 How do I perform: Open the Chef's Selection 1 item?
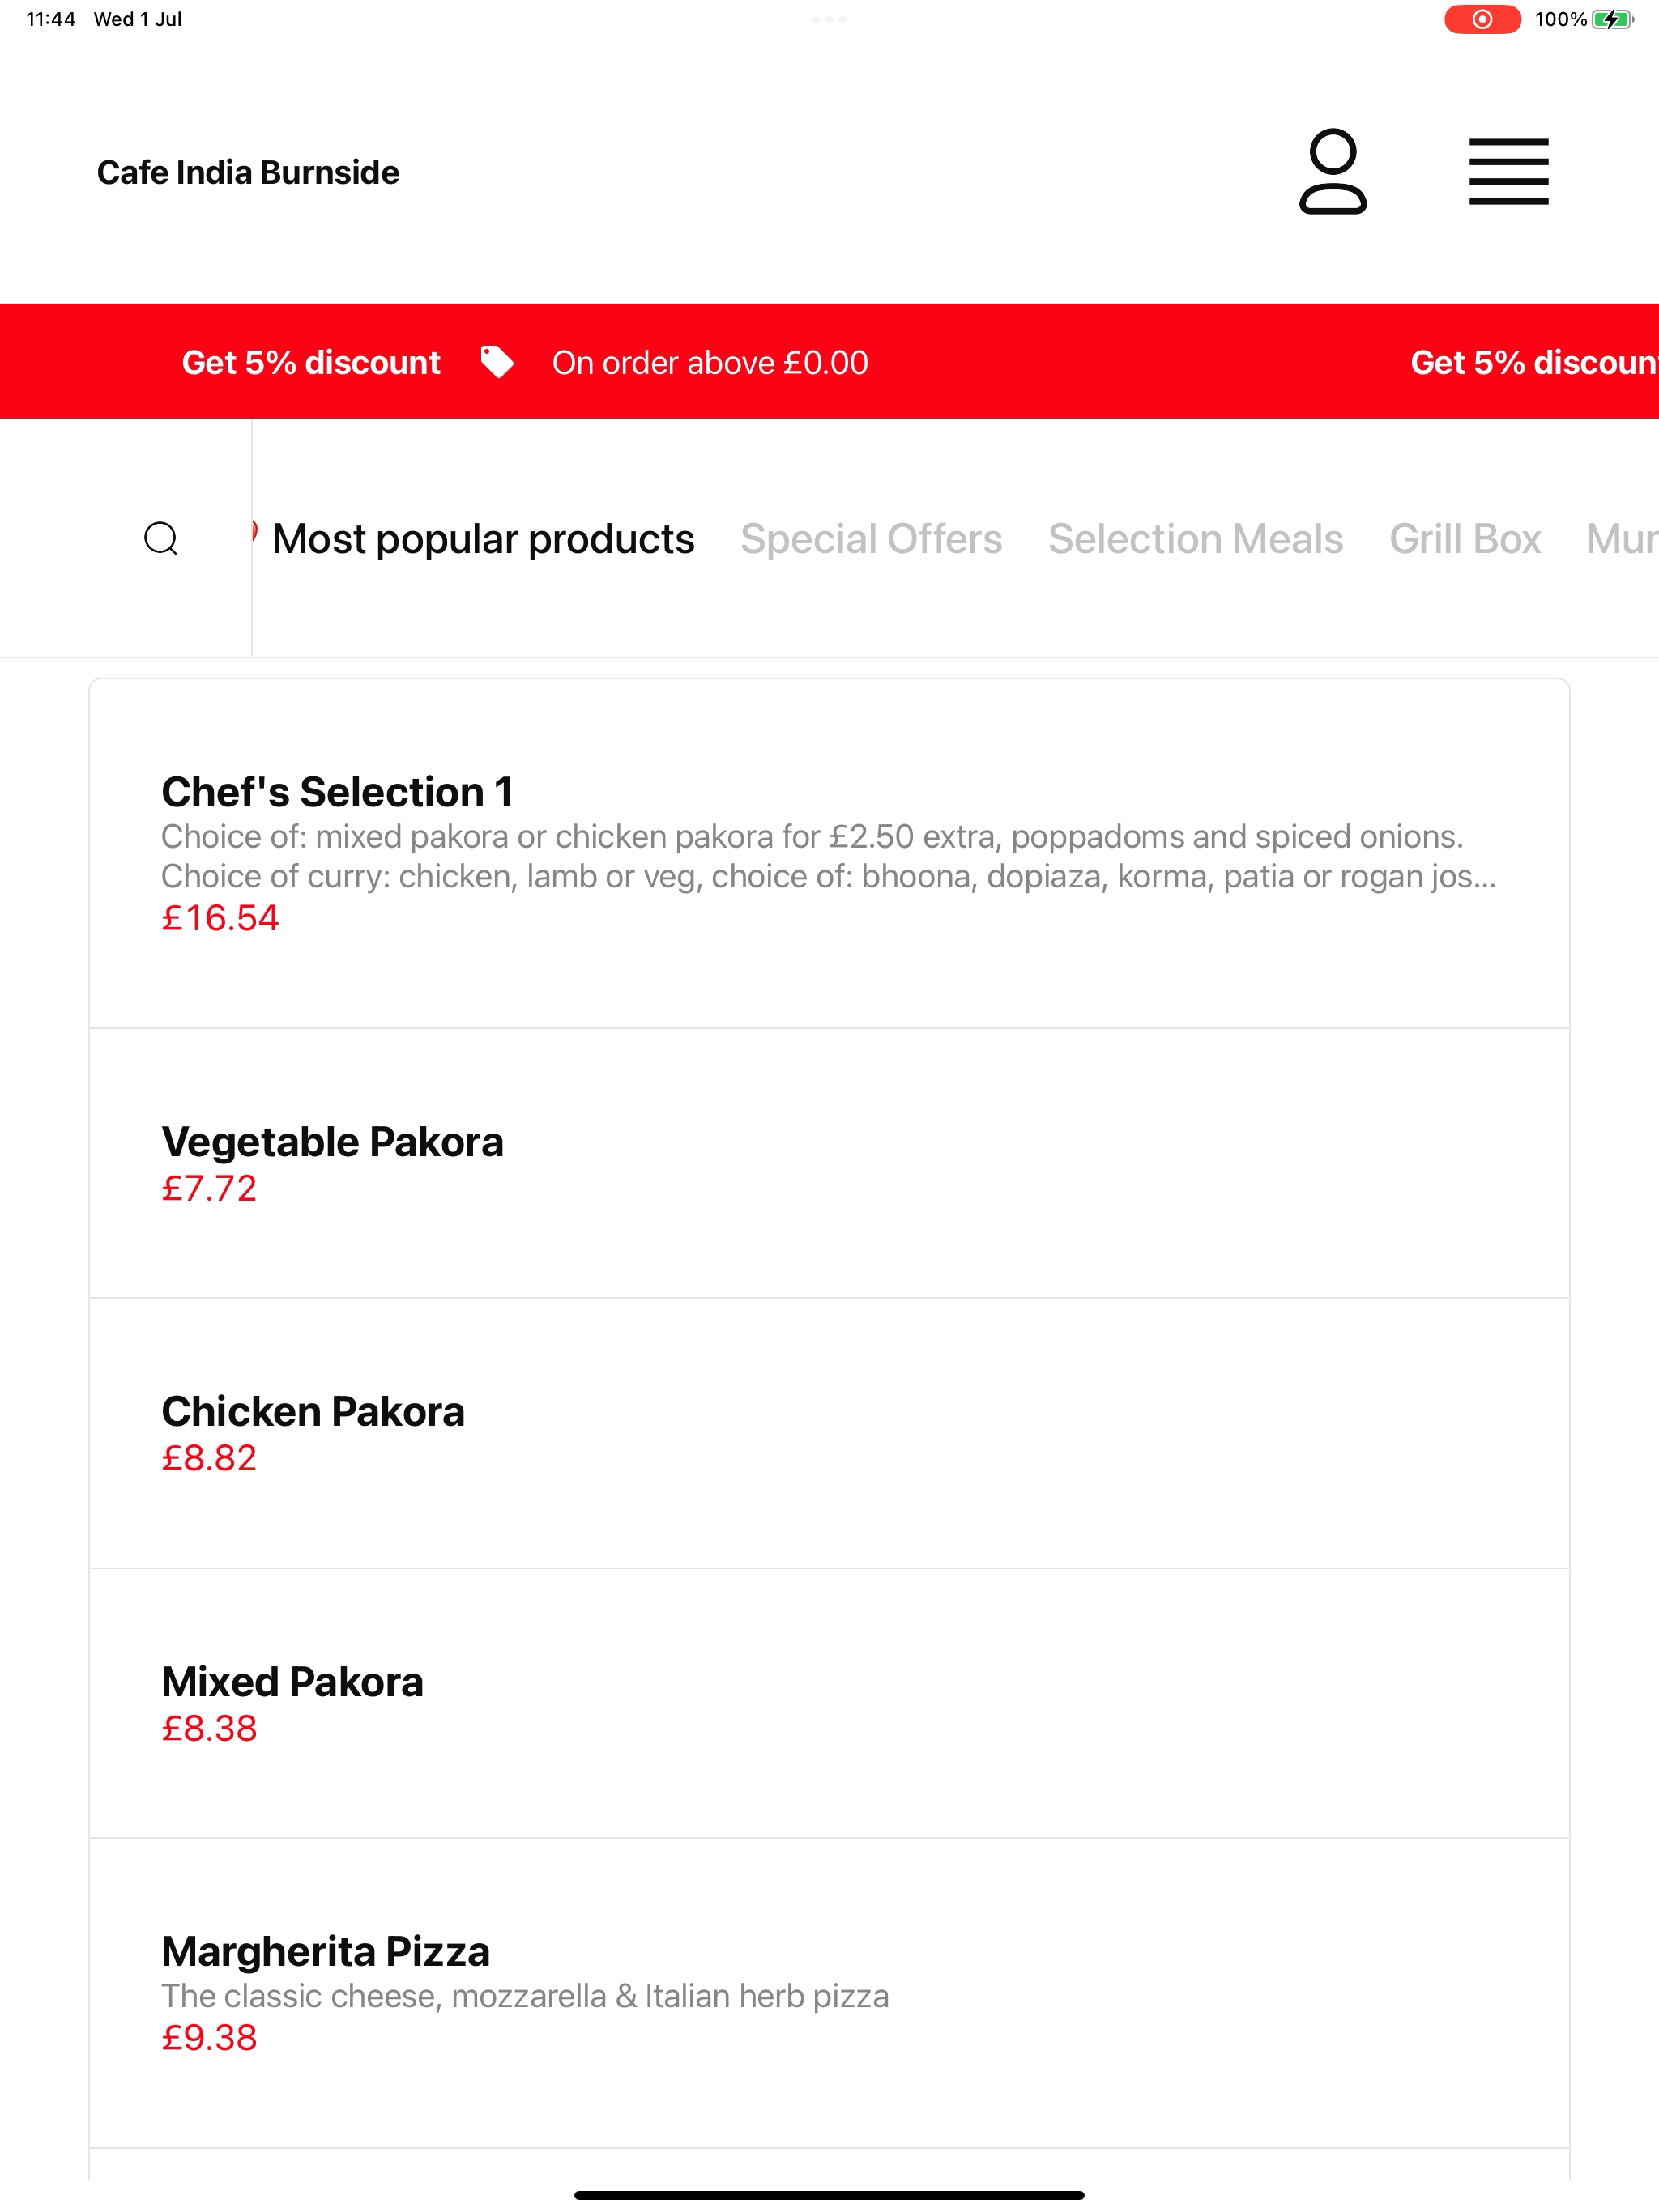[829, 854]
